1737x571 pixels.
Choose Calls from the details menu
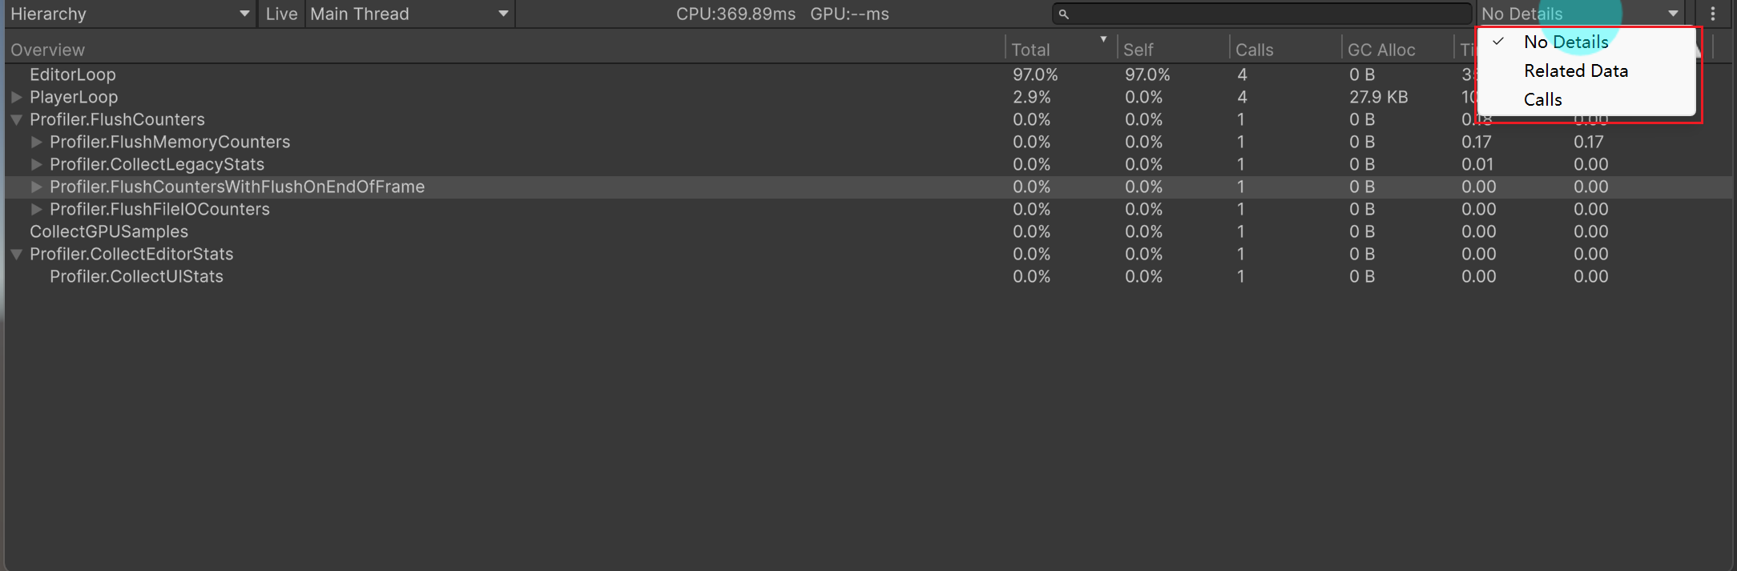coord(1542,100)
